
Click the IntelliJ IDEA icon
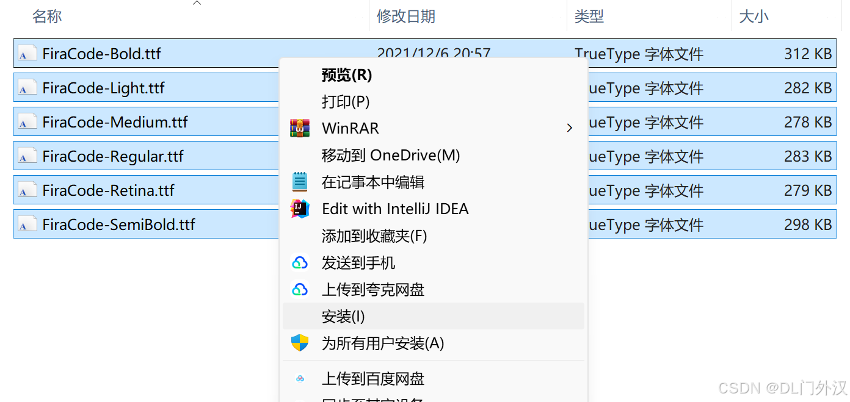click(x=300, y=209)
